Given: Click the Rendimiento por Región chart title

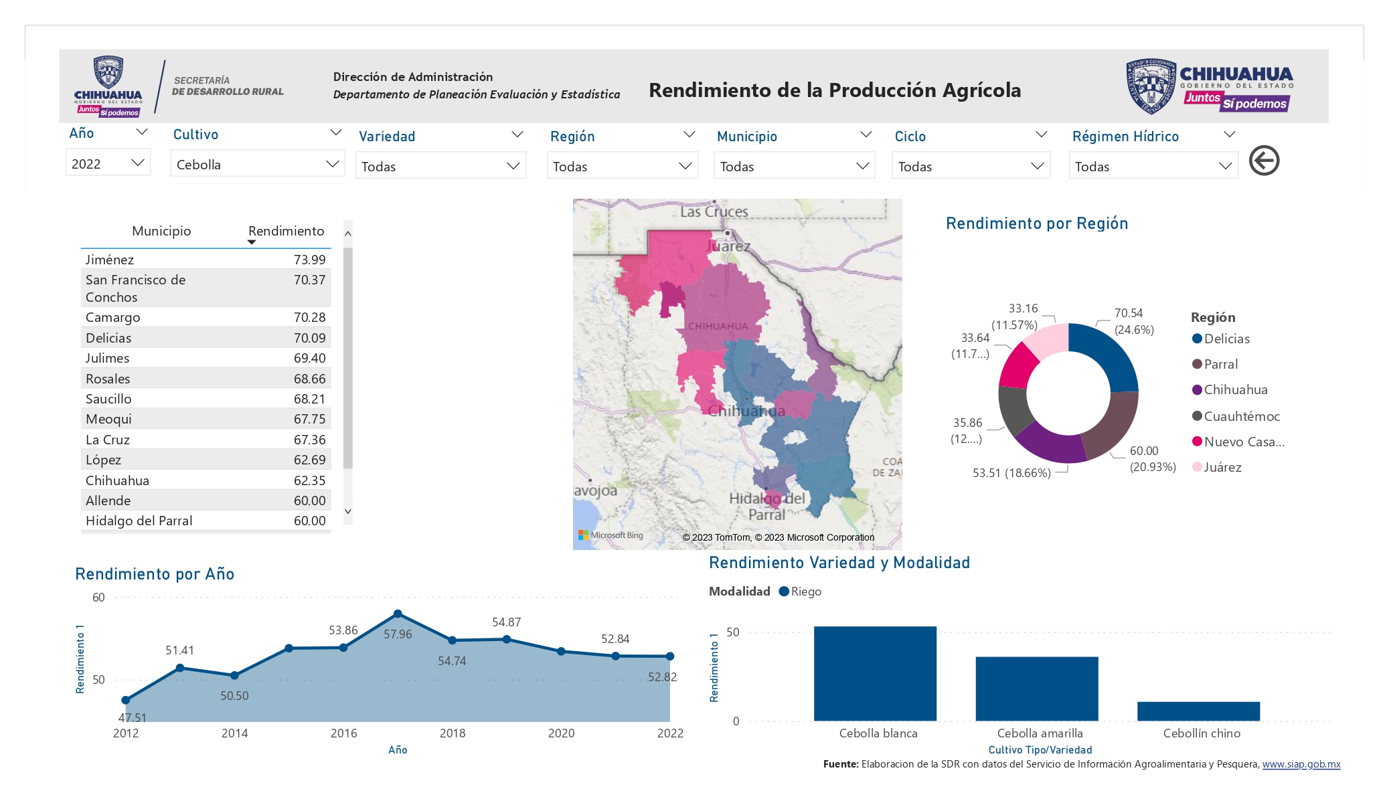Looking at the screenshot, I should tap(1037, 224).
